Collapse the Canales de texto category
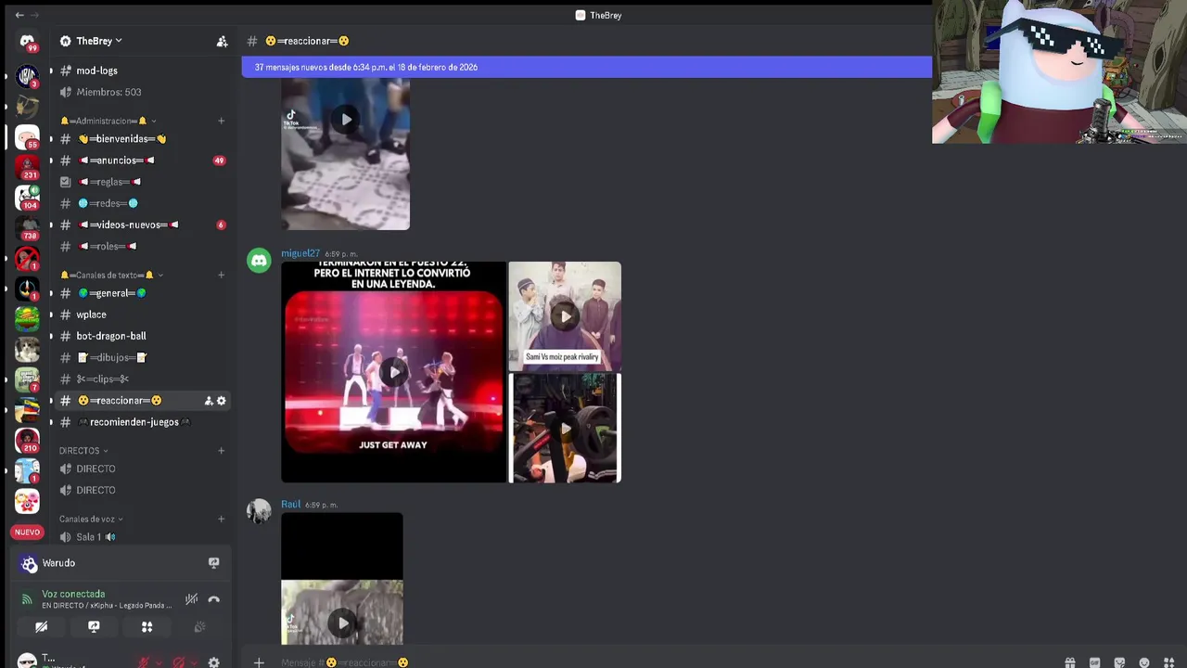 [x=111, y=275]
